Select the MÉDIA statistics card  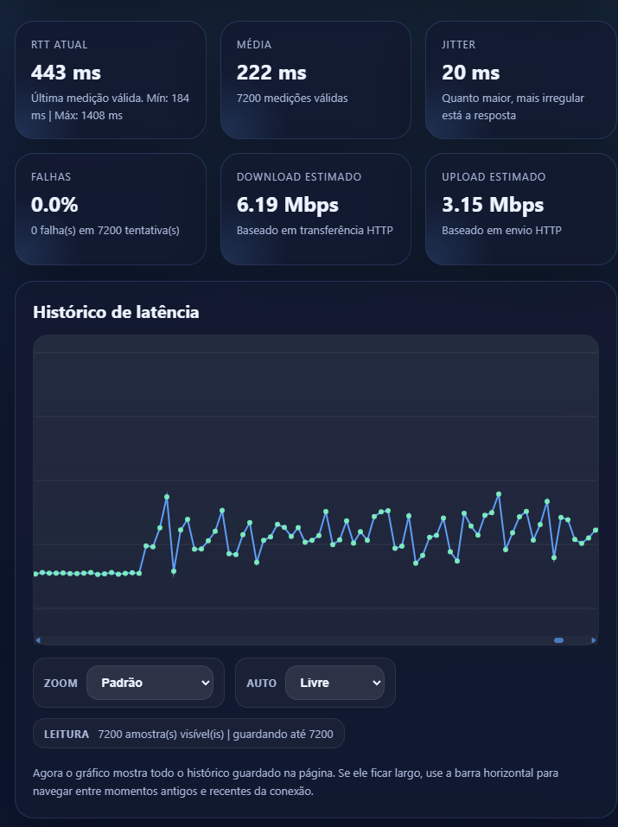point(315,80)
